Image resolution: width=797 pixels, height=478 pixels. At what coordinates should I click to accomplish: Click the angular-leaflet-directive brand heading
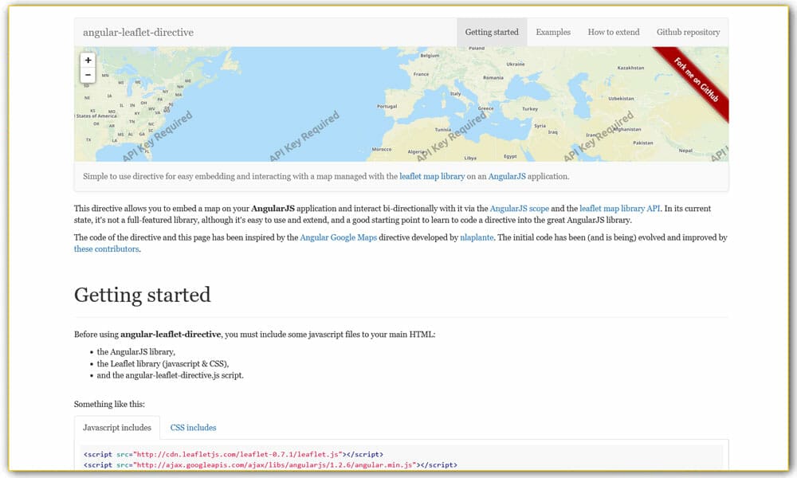138,32
